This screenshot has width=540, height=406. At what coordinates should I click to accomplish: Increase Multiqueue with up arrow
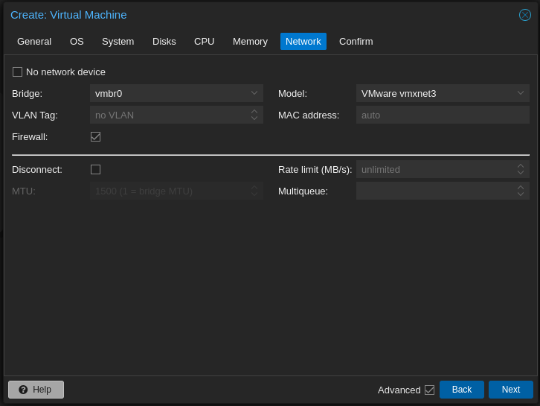(521, 188)
